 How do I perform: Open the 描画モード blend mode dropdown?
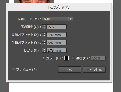point(57,19)
